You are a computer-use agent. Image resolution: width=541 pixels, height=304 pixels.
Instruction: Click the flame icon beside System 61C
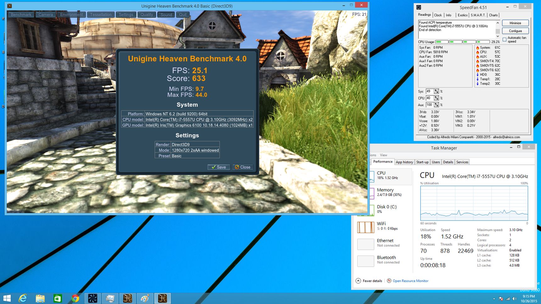pyautogui.click(x=477, y=48)
